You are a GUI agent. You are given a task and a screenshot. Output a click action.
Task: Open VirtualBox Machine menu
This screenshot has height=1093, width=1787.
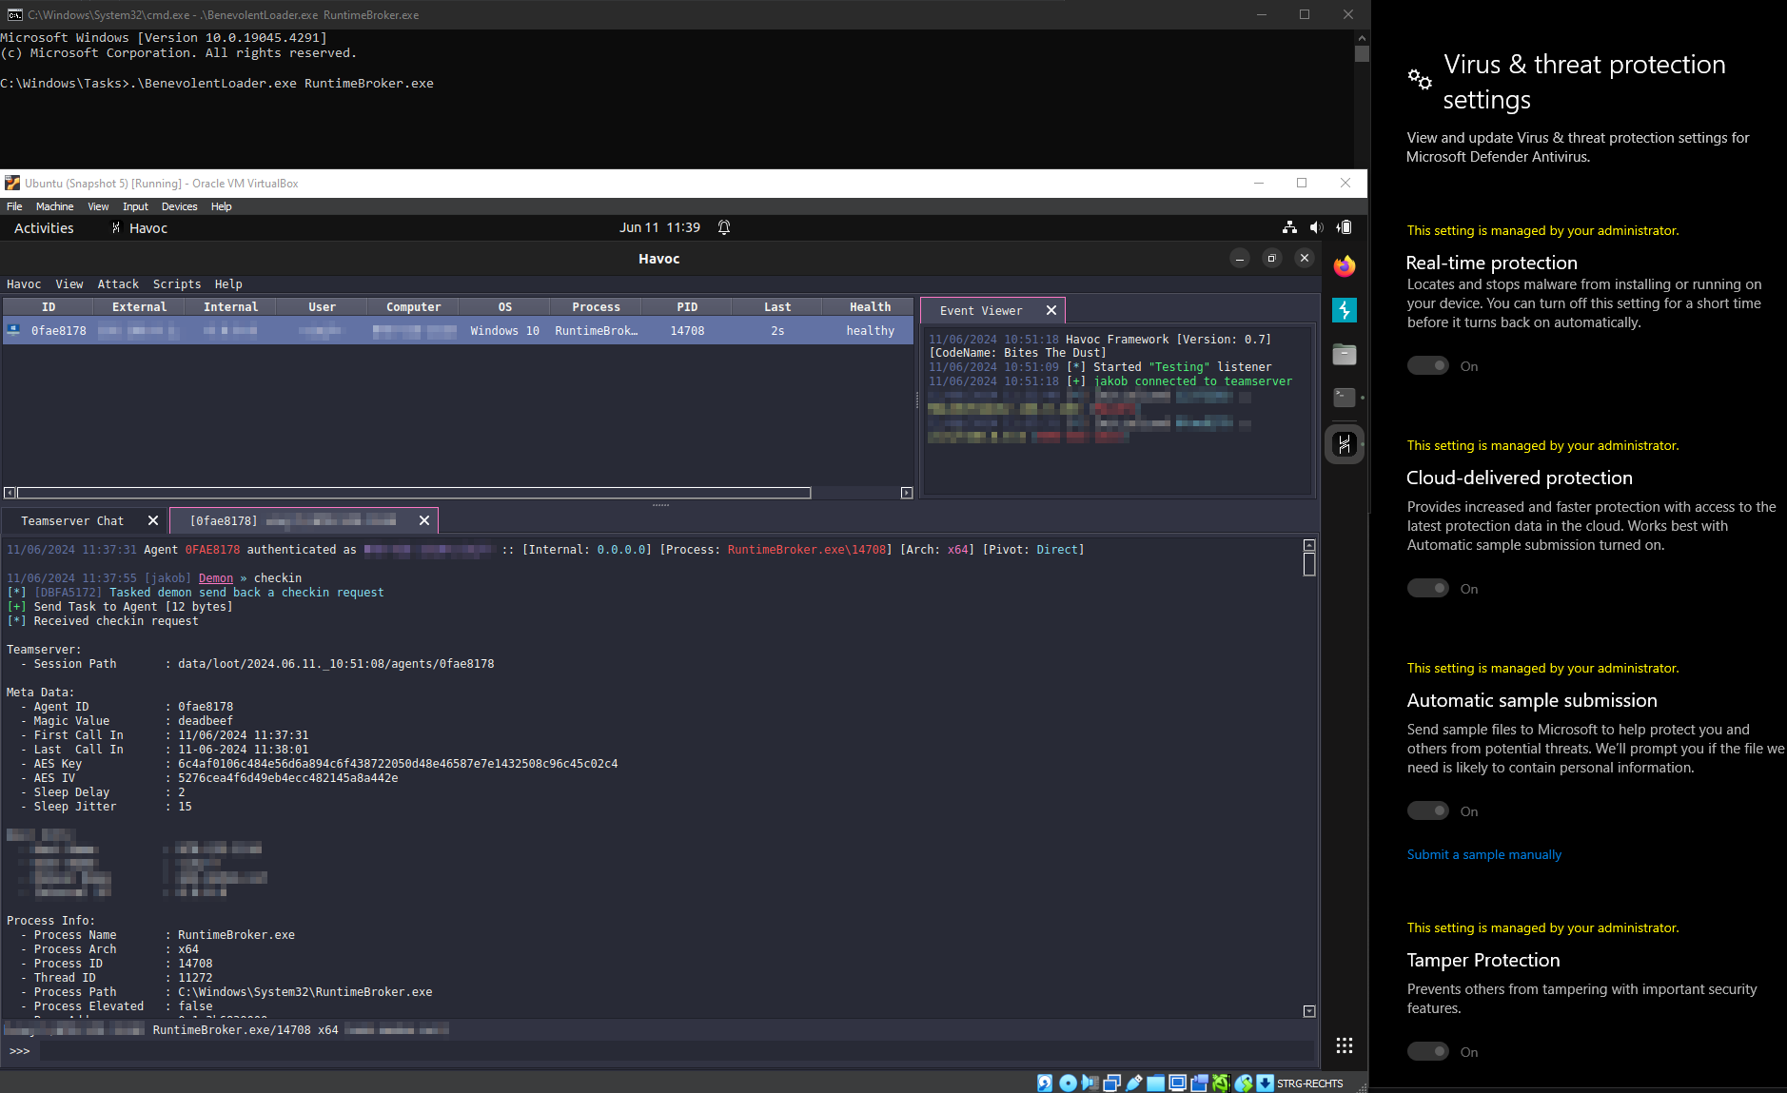point(54,206)
